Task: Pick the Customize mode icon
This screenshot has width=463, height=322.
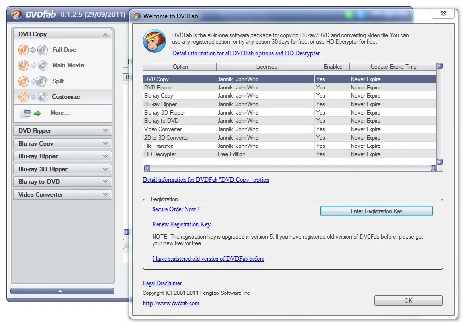Action: pos(33,96)
